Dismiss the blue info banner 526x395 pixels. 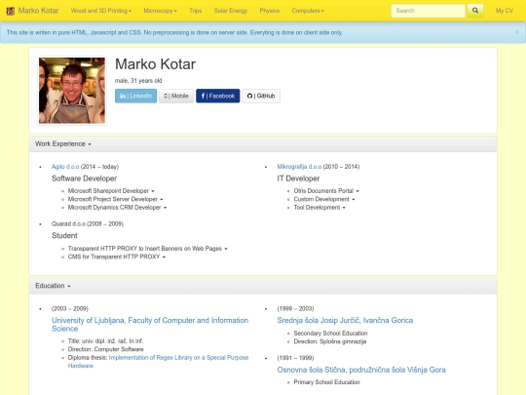pos(517,32)
